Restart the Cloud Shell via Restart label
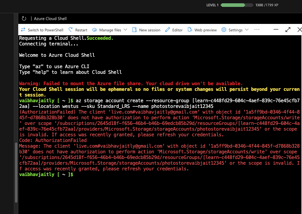 tap(81, 30)
